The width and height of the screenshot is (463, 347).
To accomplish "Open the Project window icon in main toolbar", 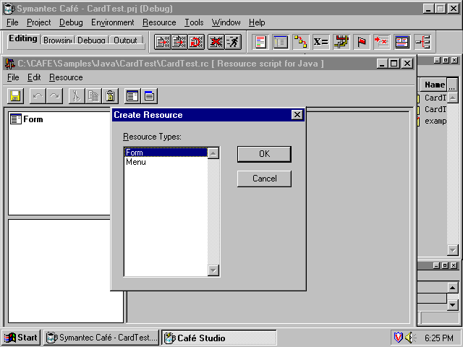I will click(280, 42).
